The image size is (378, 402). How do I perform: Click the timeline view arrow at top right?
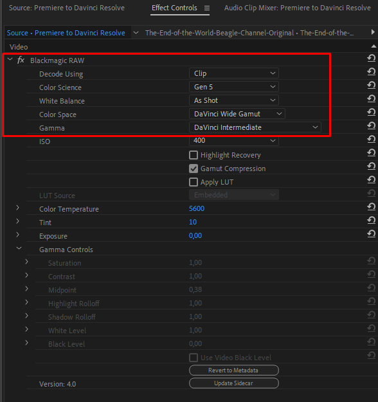[373, 32]
